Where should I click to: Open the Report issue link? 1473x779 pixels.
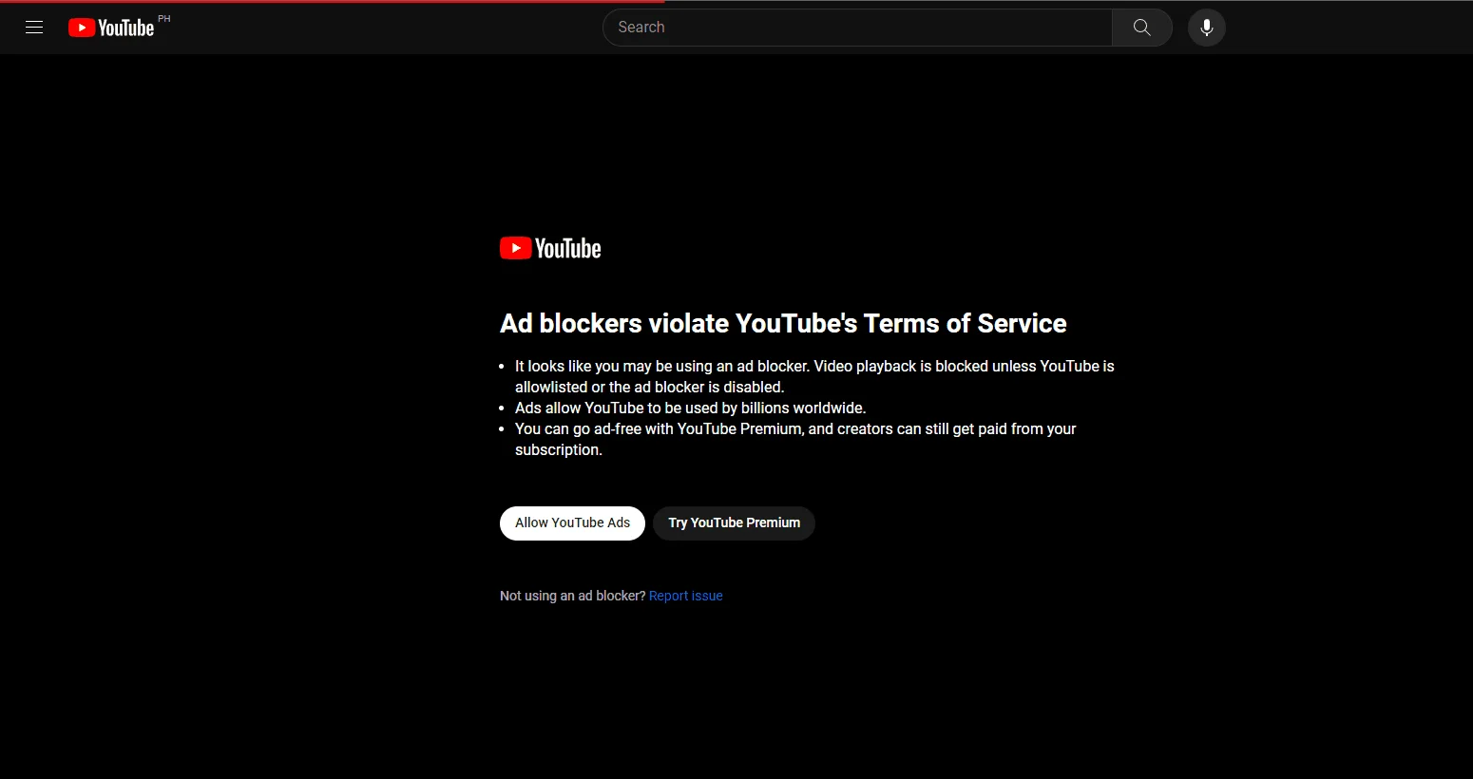(x=686, y=596)
